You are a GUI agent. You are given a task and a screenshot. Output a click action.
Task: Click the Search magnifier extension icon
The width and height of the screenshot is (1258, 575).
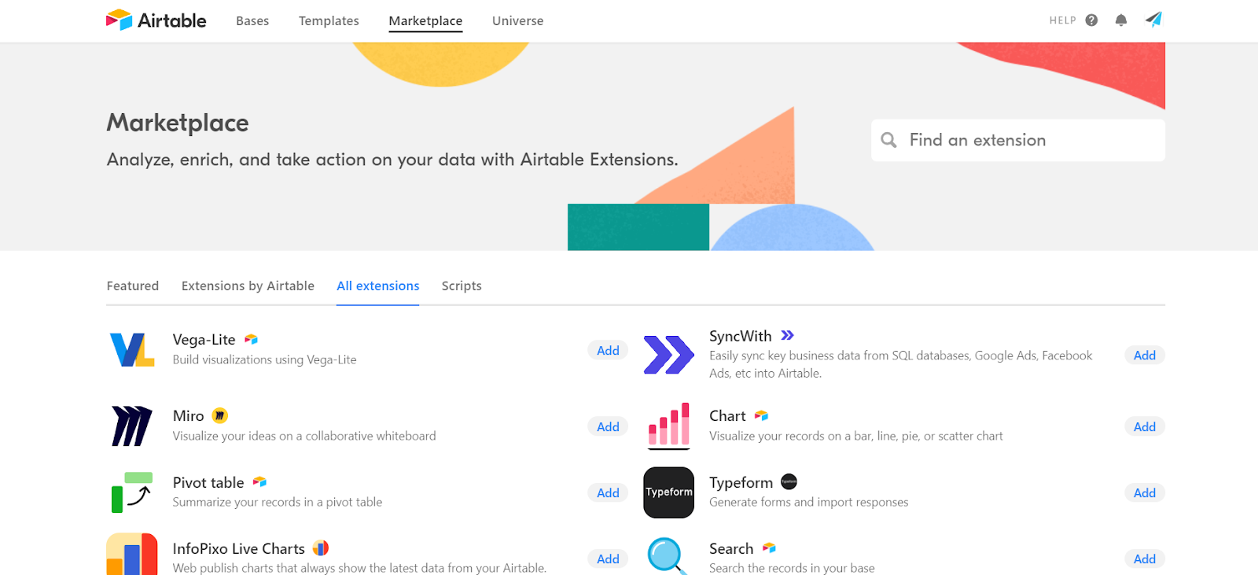tap(667, 556)
